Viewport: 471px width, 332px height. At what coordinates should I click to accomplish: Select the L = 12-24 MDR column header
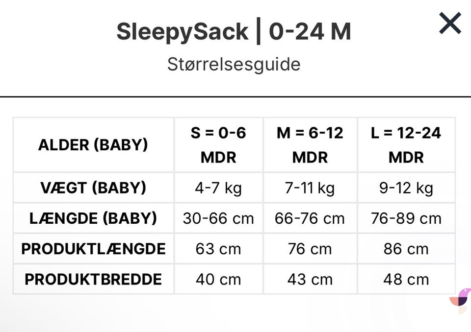(x=406, y=145)
